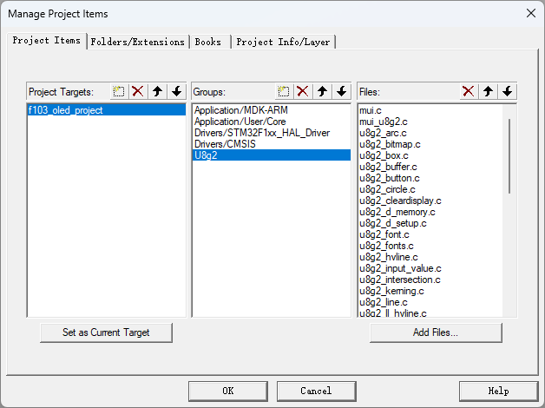545x408 pixels.
Task: Select the f103_oled_project target
Action: (x=107, y=110)
